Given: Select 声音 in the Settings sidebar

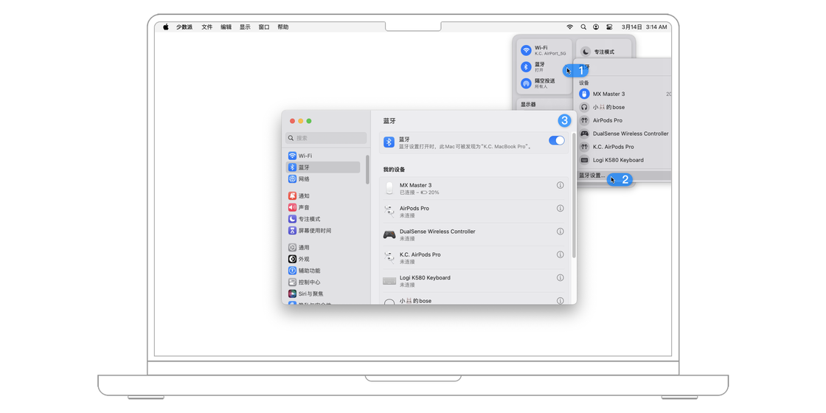Looking at the screenshot, I should click(x=323, y=207).
